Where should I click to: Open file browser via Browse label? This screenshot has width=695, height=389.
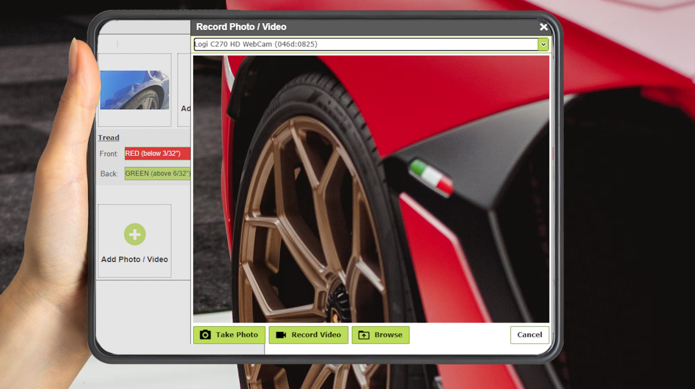tap(388, 335)
